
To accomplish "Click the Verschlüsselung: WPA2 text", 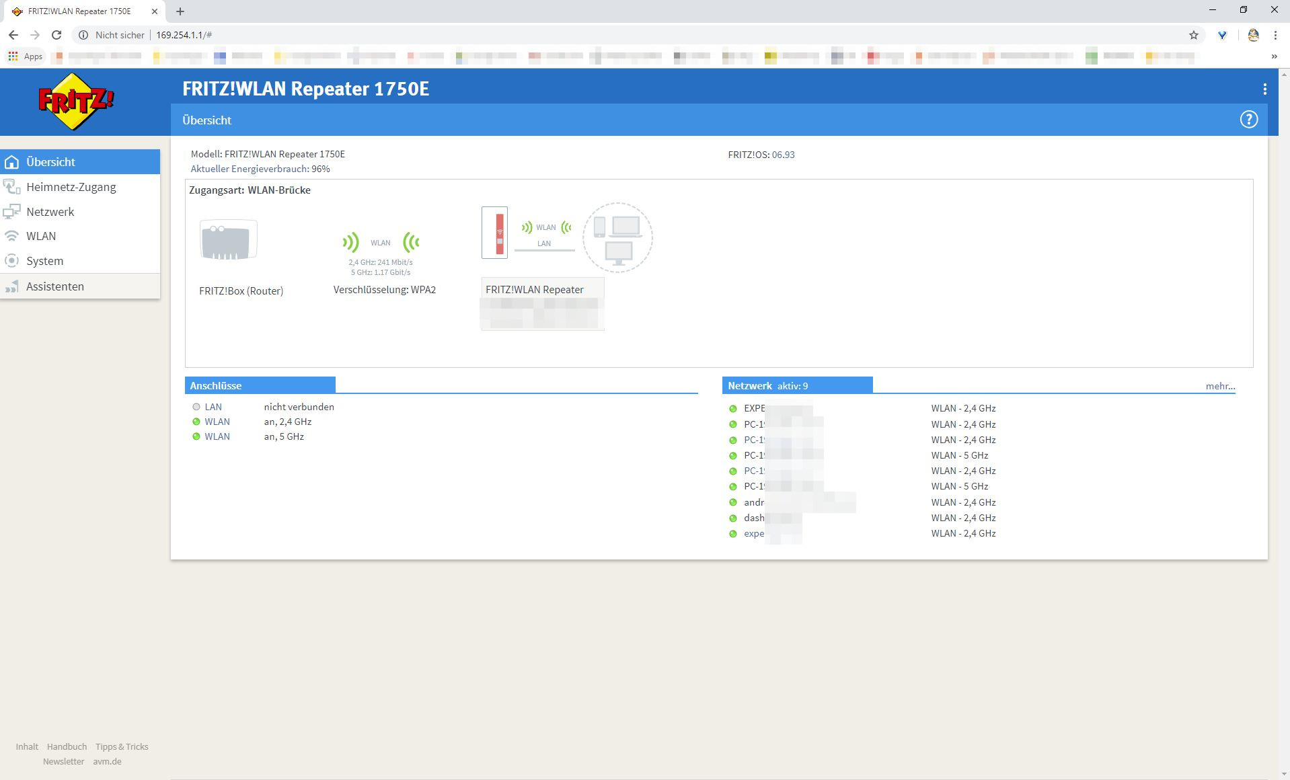I will coord(385,290).
